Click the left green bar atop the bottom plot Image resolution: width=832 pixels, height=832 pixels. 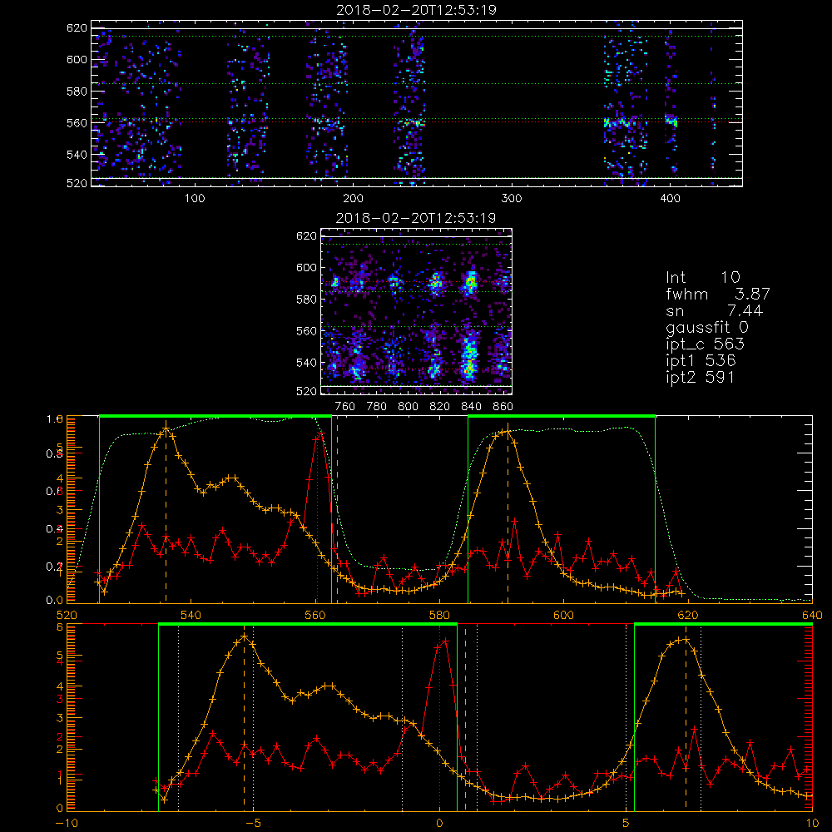[x=308, y=624]
